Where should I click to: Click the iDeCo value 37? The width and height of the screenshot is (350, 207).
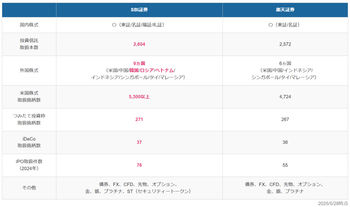(139, 142)
